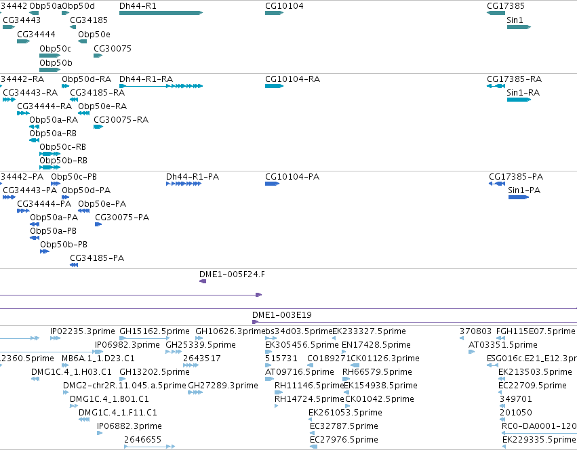
Task: Click the 2646655 EST feature
Action: [x=149, y=447]
